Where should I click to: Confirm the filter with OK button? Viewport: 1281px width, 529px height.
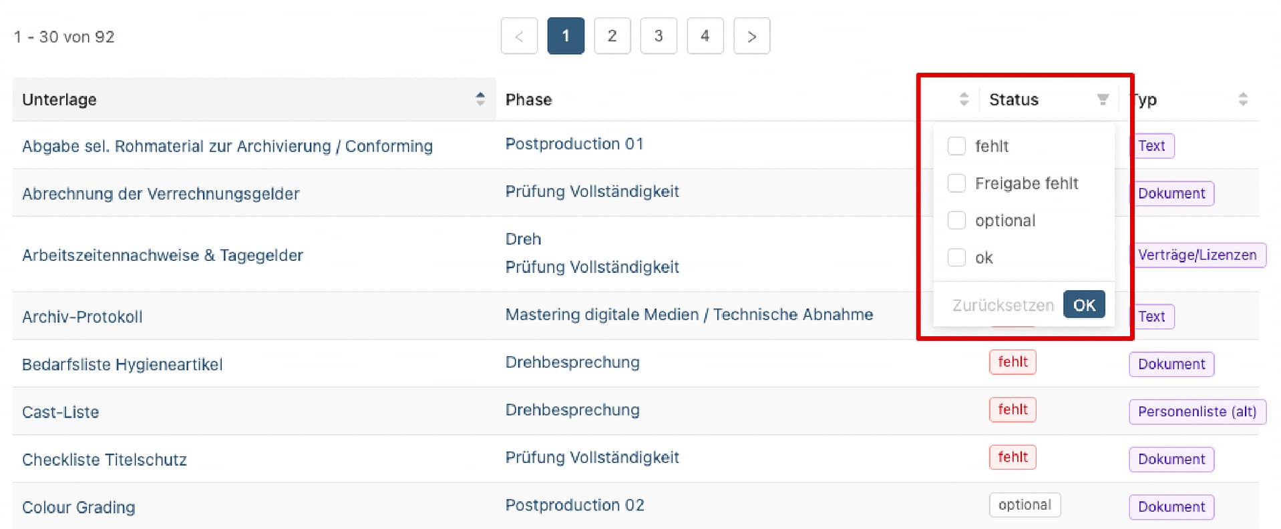click(x=1083, y=305)
